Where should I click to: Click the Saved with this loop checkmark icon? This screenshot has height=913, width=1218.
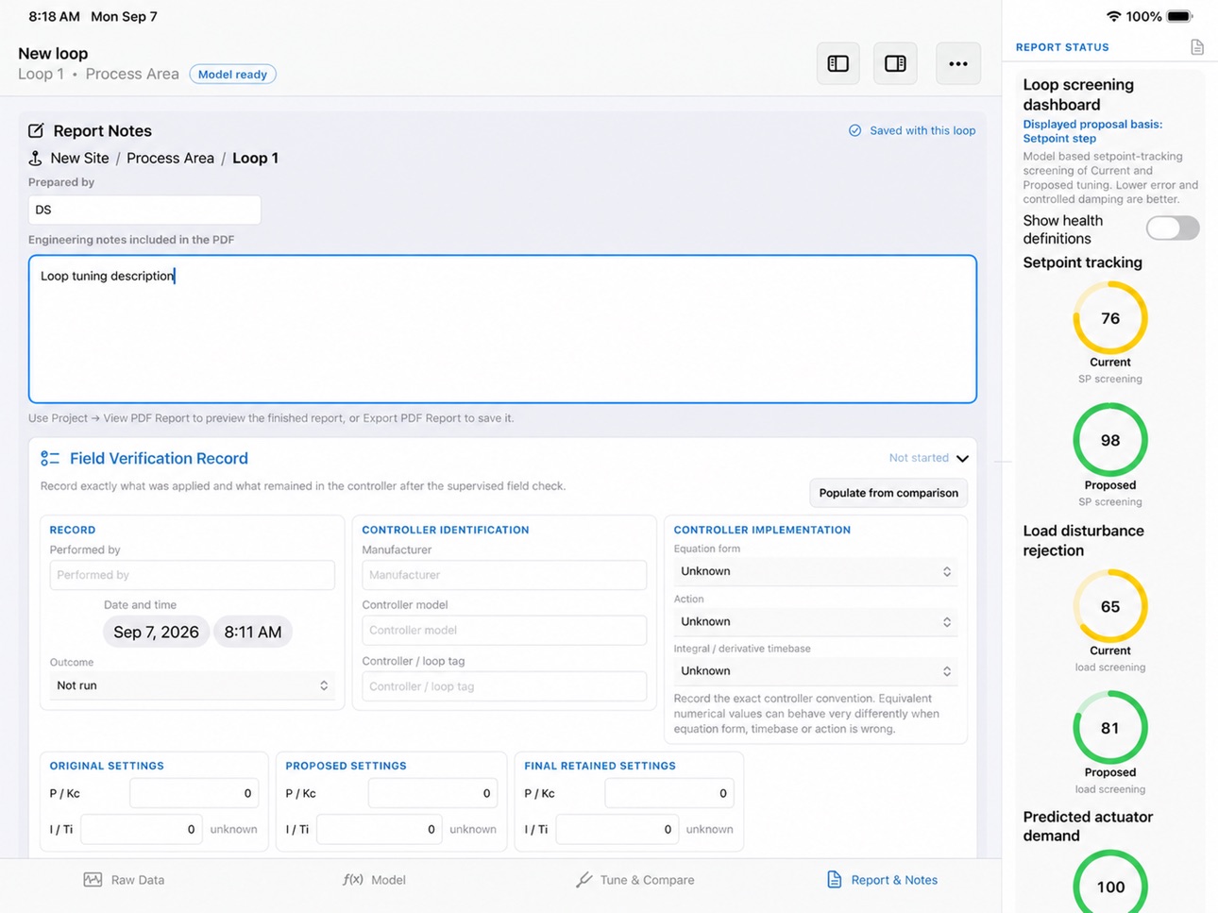(x=854, y=130)
